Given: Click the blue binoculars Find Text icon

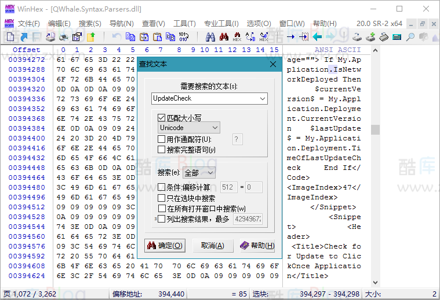Looking at the screenshot, I should pos(210,36).
